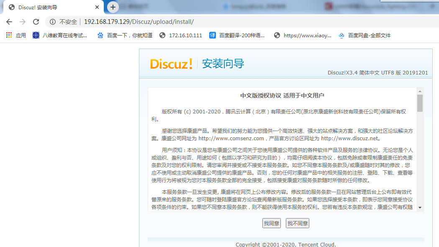Click the 百度网盘-全部文件 bookmark icon
The width and height of the screenshot is (439, 247).
click(x=341, y=35)
